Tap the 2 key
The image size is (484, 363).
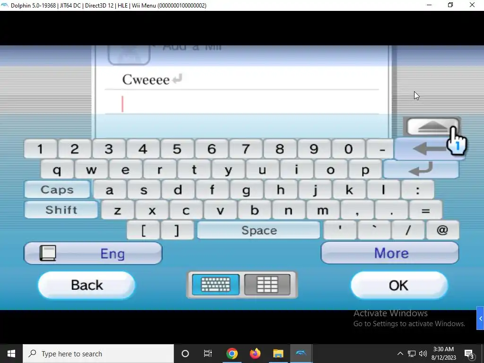click(x=74, y=149)
